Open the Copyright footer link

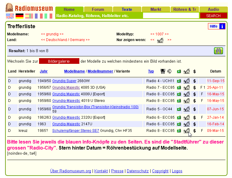point(160,171)
